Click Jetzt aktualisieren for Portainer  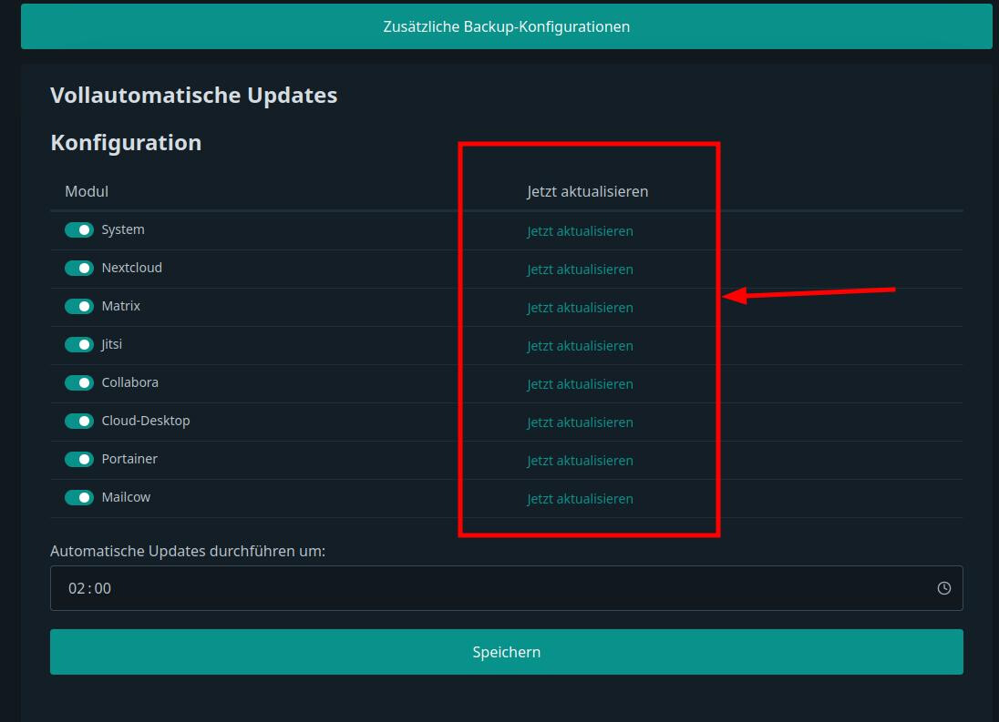(580, 461)
